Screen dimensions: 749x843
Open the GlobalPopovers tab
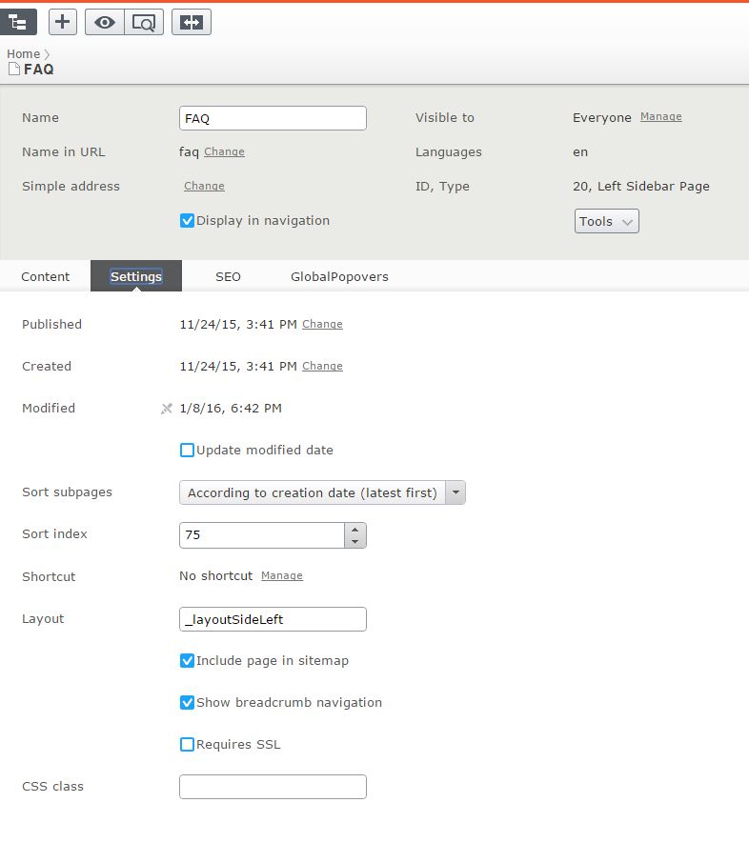[x=338, y=276]
